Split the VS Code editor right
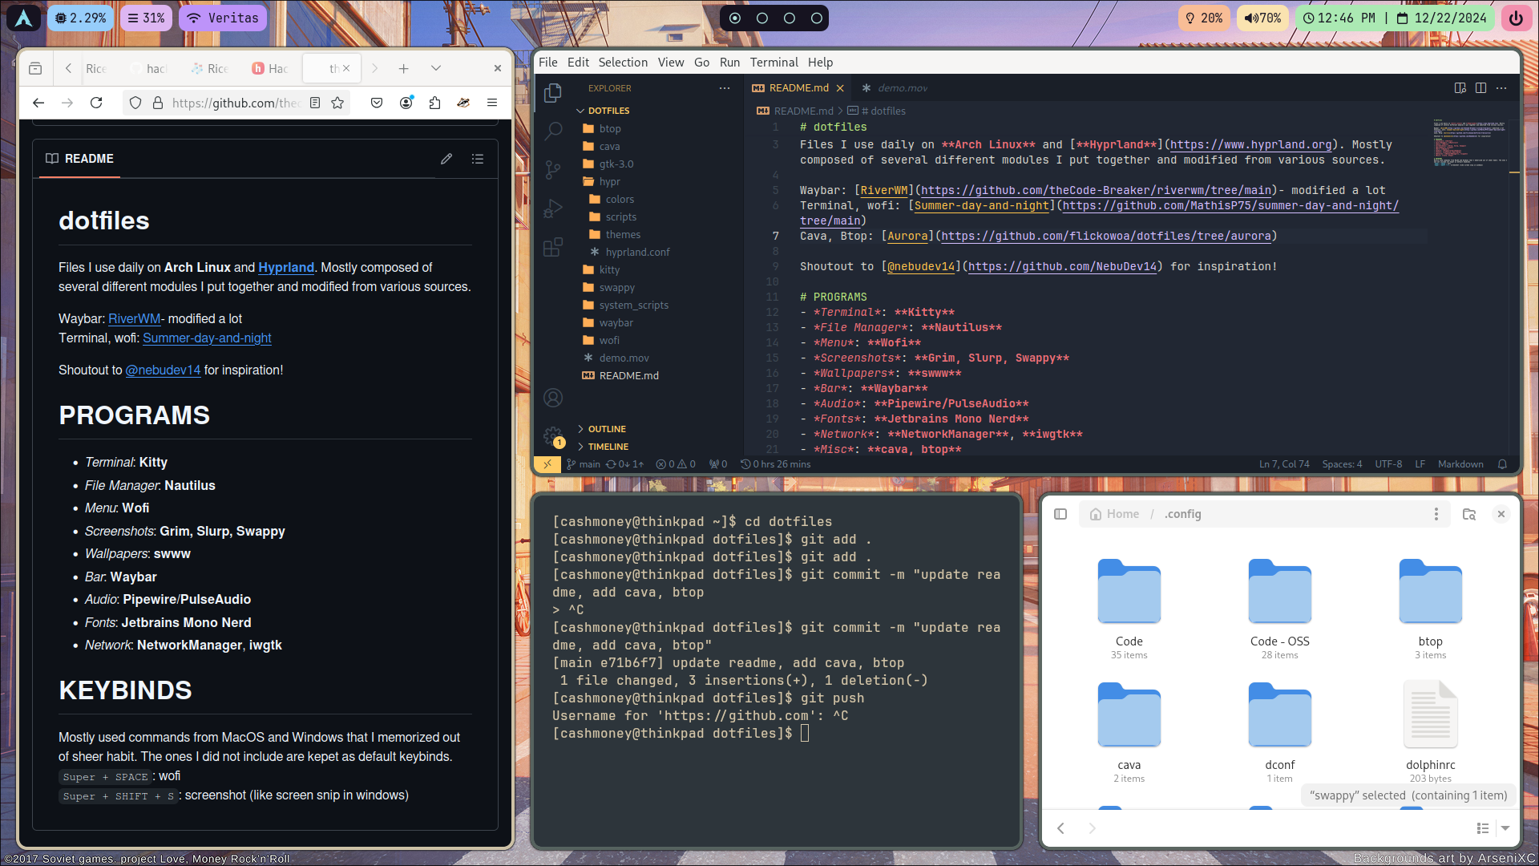1539x866 pixels. pos(1480,88)
